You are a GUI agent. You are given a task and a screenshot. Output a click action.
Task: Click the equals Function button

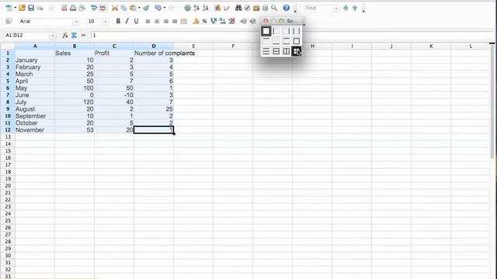click(83, 35)
